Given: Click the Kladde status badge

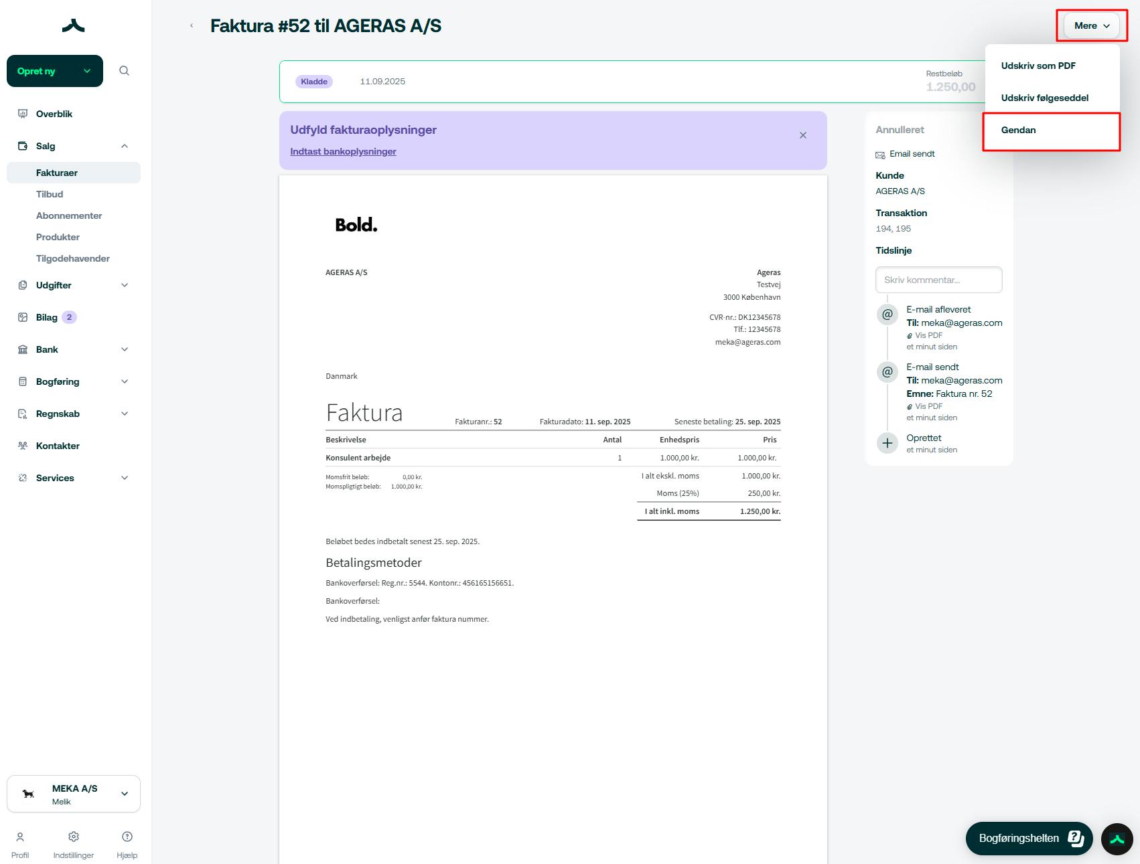Looking at the screenshot, I should (314, 82).
